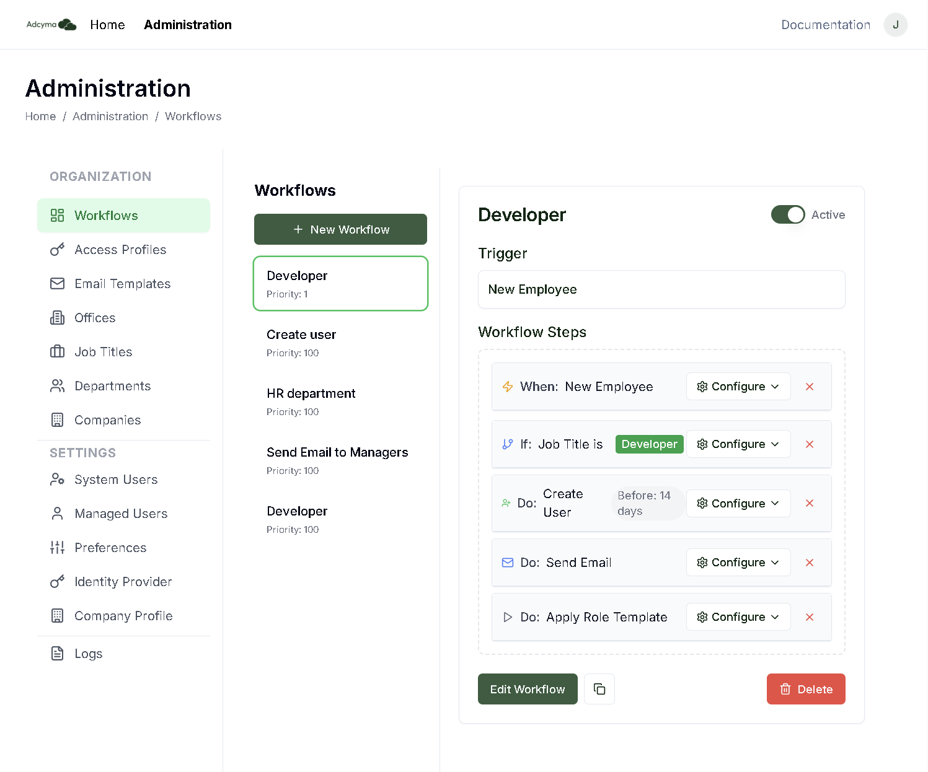
Task: Toggle the Active workflow switch
Action: (x=787, y=215)
